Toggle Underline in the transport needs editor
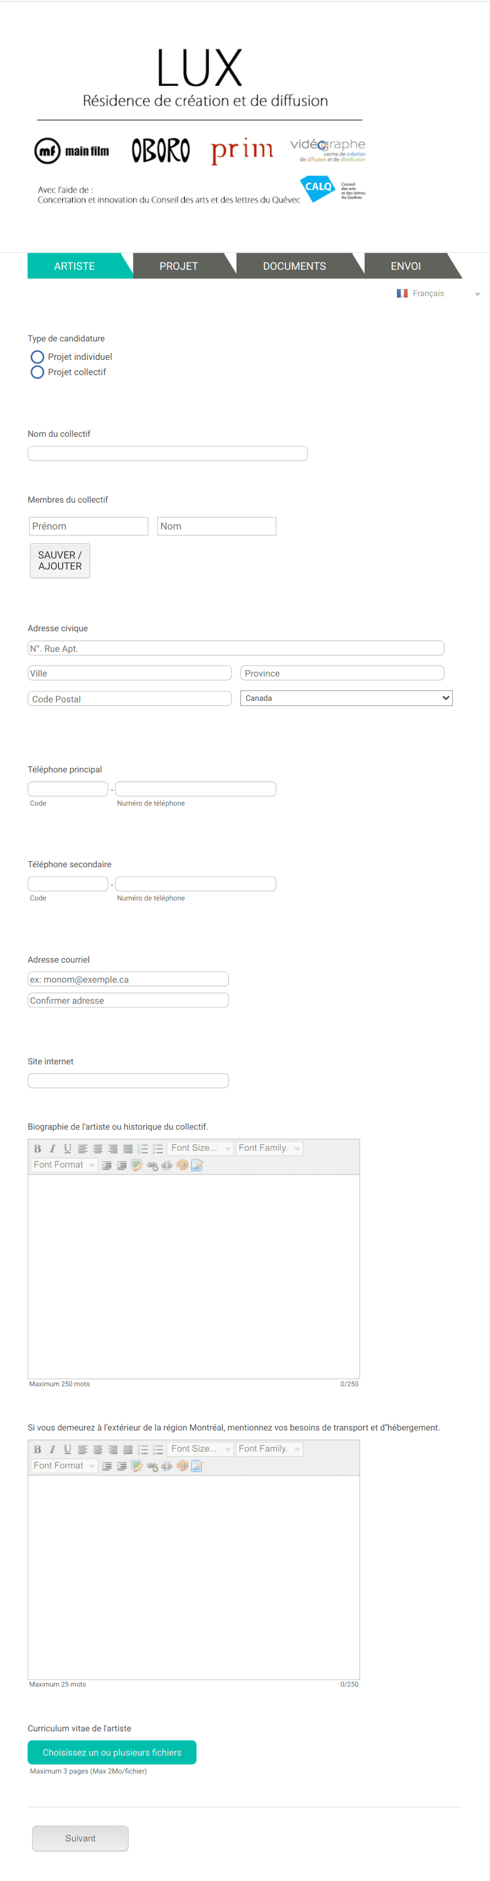This screenshot has width=490, height=1881. [68, 1449]
